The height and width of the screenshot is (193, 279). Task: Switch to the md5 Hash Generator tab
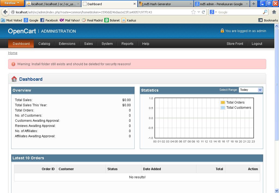tap(165, 4)
